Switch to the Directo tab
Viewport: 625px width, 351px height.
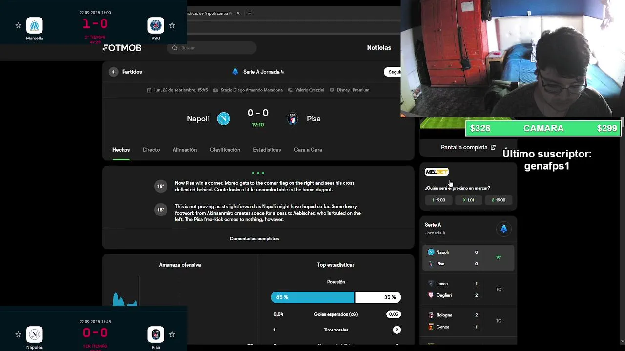(151, 150)
